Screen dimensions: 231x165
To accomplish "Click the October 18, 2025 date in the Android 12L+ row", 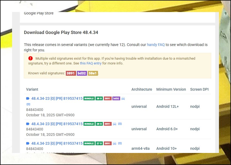I will click(50, 115).
